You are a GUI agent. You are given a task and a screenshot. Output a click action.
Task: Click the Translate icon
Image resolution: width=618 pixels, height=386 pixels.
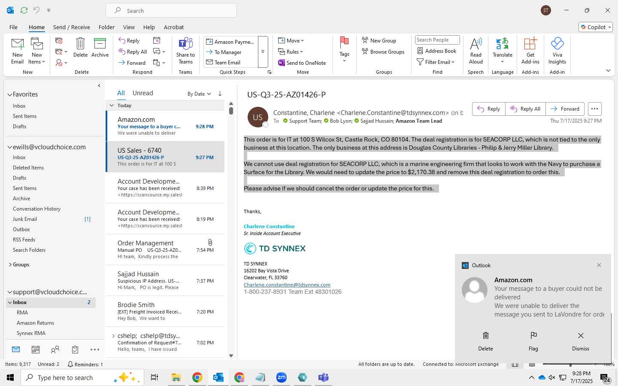click(503, 43)
